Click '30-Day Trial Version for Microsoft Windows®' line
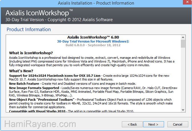Image resolution: width=192 pixels, height=131 pixels. click(93, 41)
